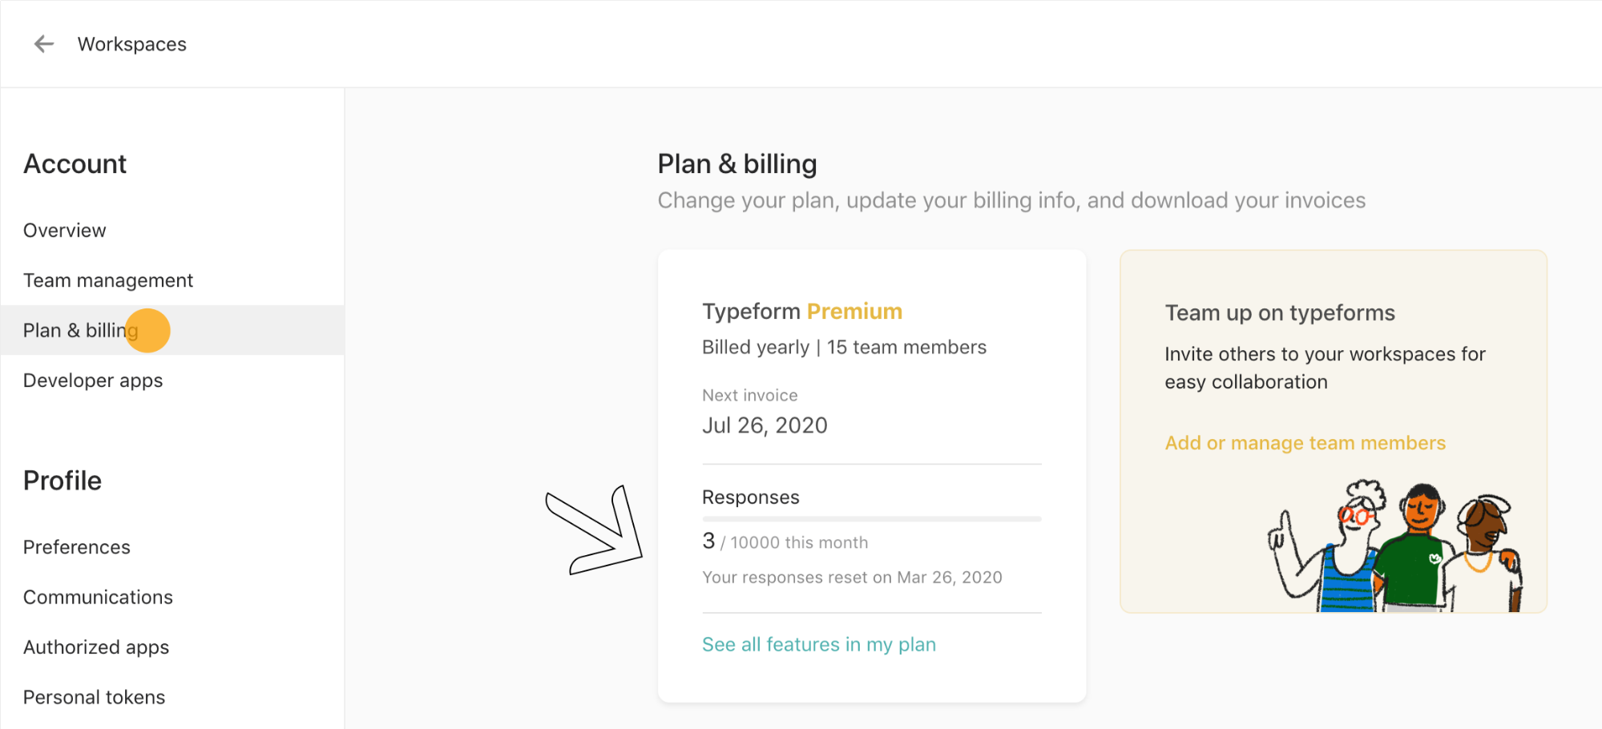Click Add or manage team members link
Screen dimensions: 1602x729
click(x=1305, y=443)
